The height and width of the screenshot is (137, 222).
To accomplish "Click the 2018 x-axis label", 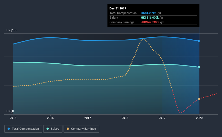I will pos(125,118).
